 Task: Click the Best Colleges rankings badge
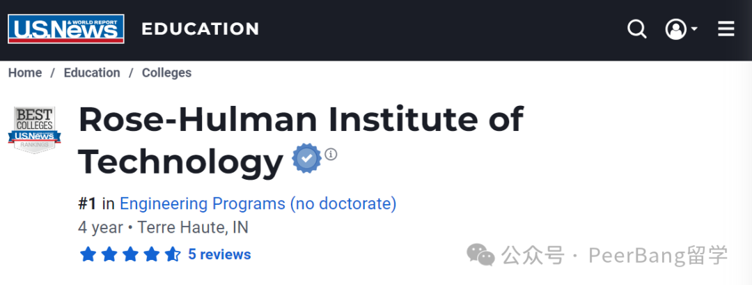coord(35,130)
